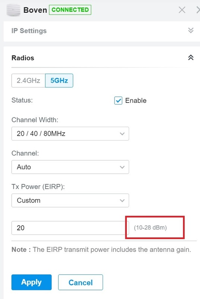The width and height of the screenshot is (200, 299).
Task: Click the next arrow beside close
Action: pyautogui.click(x=198, y=10)
